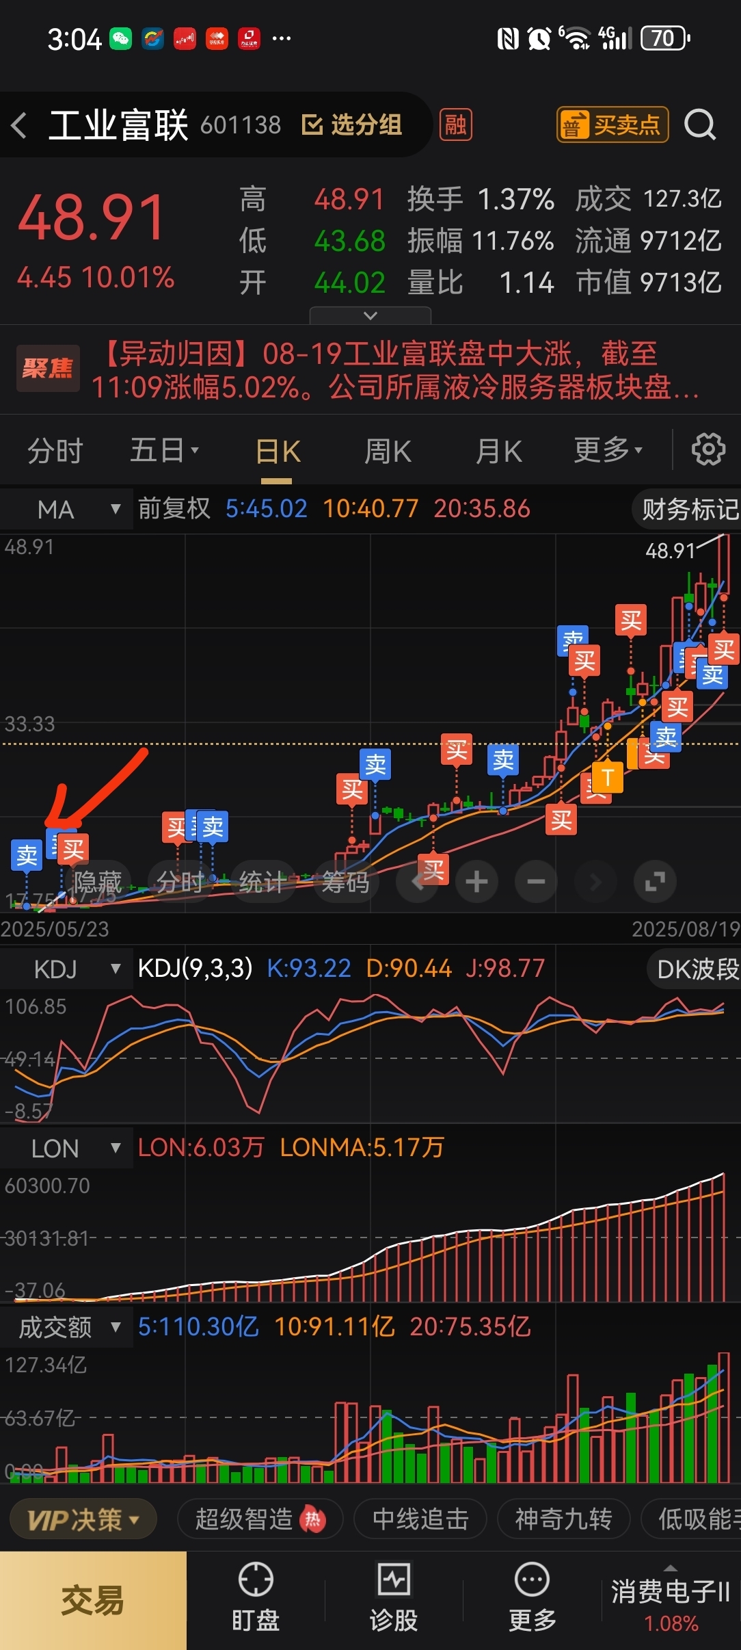
Task: Tap the WeChat notification icon
Action: tap(120, 39)
